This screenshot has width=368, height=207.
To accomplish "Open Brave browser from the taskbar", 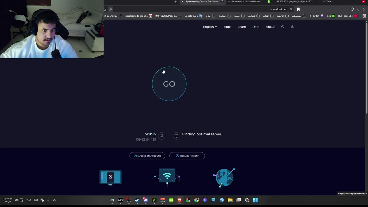I will (x=180, y=200).
